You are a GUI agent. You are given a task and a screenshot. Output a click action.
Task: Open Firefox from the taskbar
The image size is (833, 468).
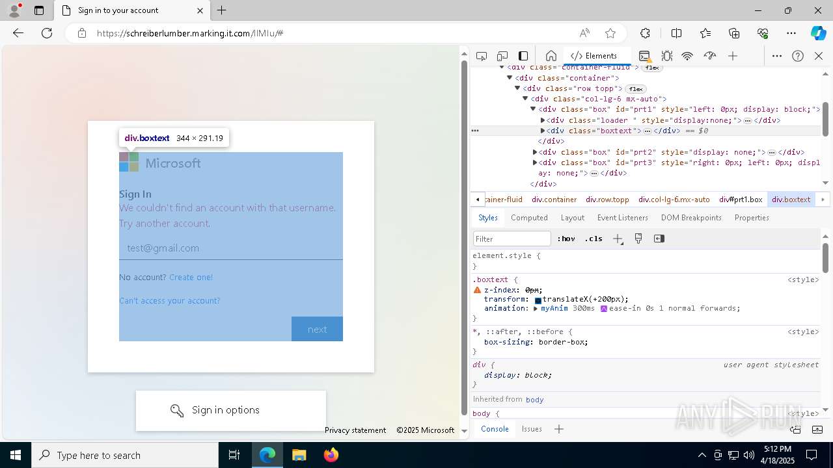click(331, 455)
